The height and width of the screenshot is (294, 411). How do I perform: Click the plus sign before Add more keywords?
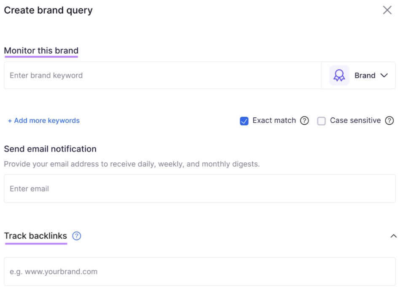10,121
